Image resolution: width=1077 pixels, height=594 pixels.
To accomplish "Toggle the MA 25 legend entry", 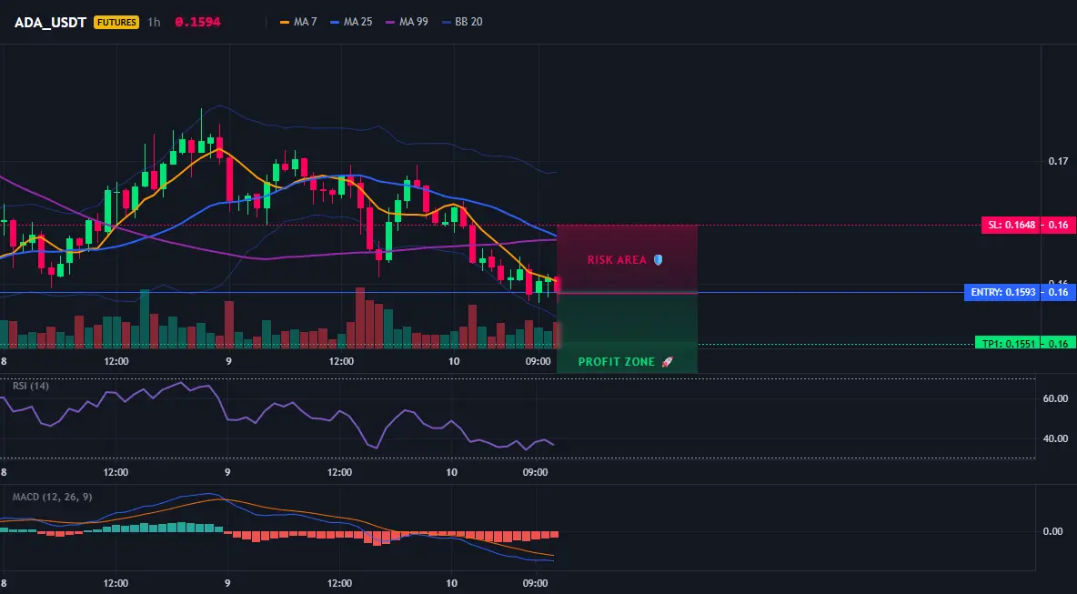I will point(351,22).
